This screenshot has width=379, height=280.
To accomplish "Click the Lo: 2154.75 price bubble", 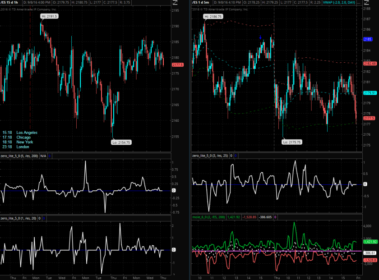I will [122, 142].
